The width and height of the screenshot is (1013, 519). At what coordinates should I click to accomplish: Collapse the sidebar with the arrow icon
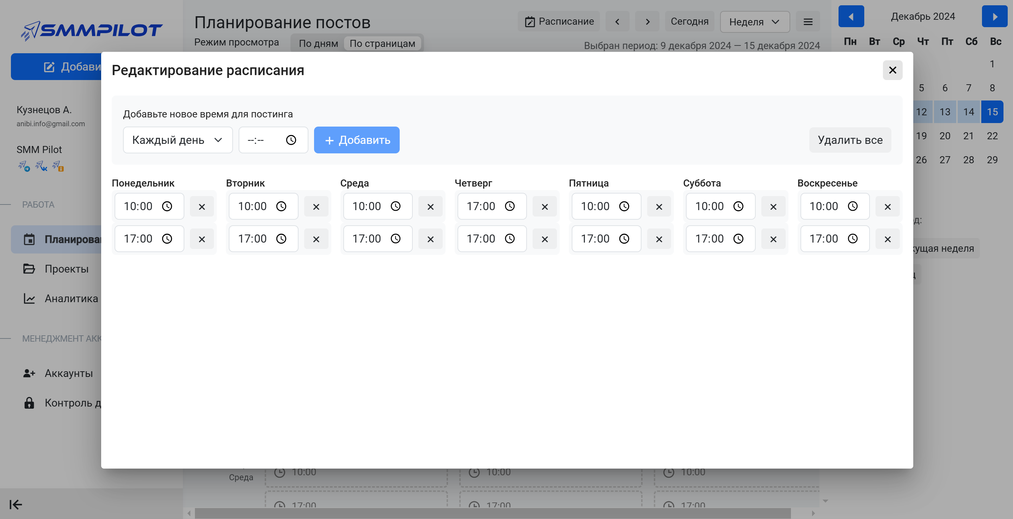point(16,505)
